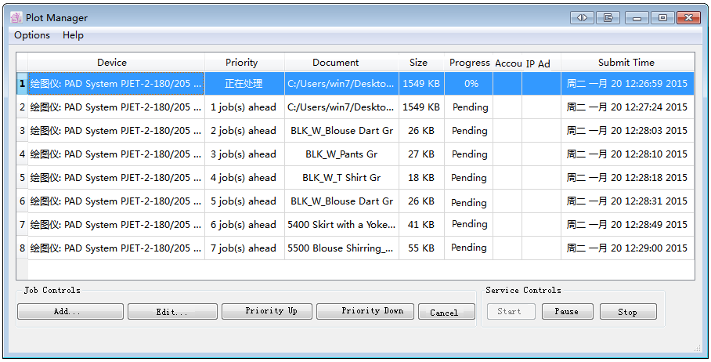Click row number 8 header
711x362 pixels.
point(22,248)
